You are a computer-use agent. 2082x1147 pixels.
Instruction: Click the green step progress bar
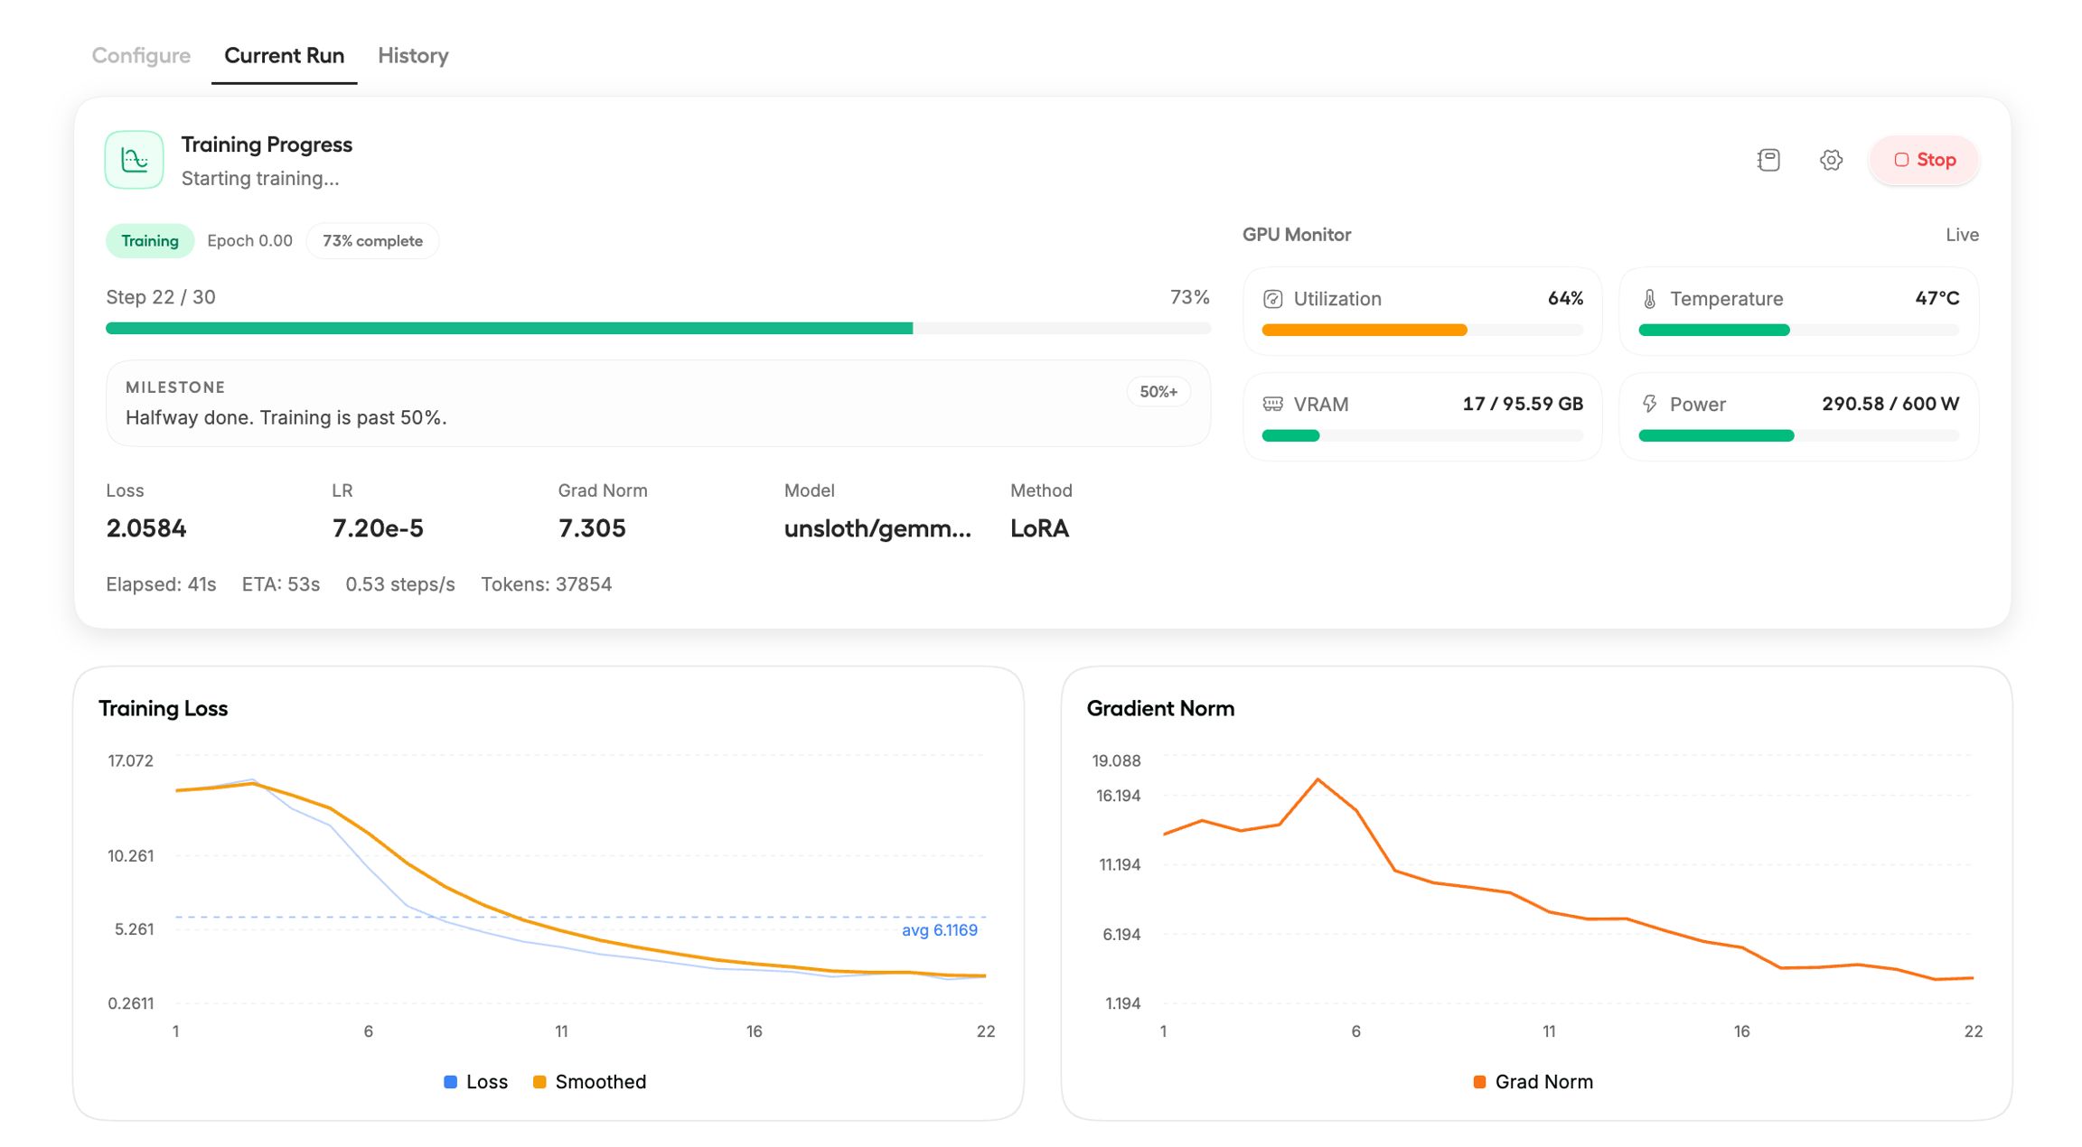click(509, 329)
